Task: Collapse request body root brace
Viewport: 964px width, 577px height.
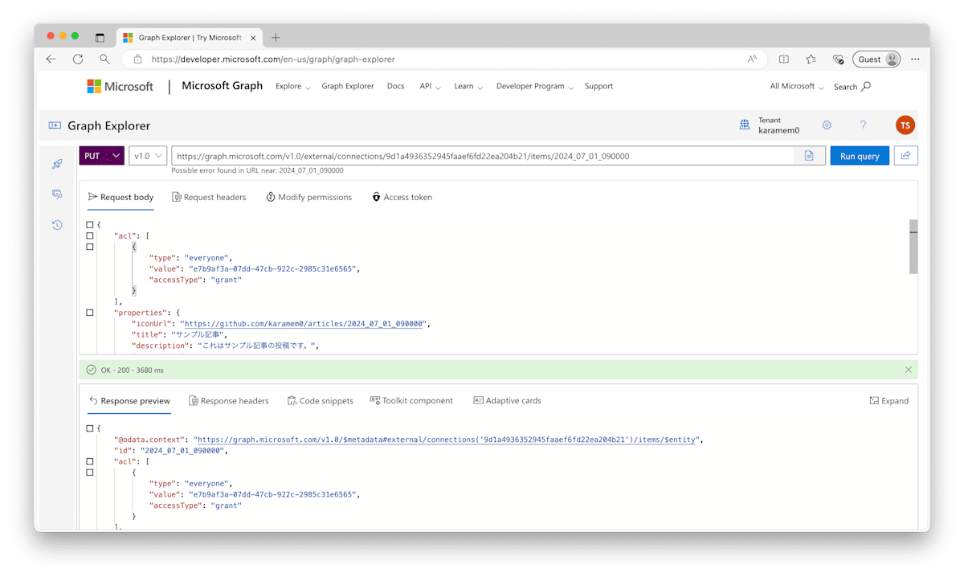Action: coord(90,225)
